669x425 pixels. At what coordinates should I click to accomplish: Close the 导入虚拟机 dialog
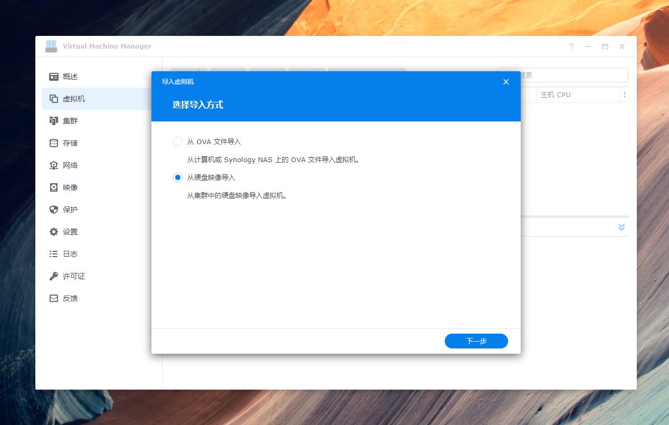(505, 82)
